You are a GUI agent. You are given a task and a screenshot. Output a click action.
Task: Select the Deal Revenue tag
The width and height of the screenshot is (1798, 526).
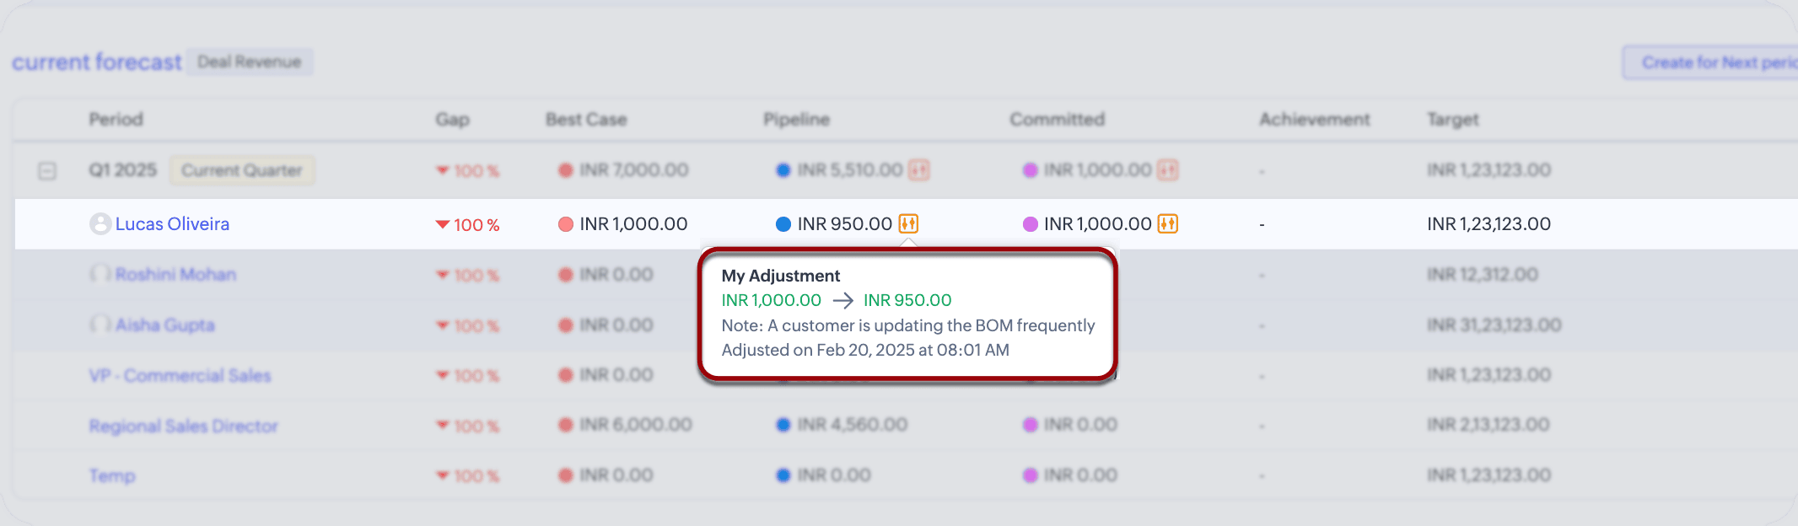click(x=249, y=62)
